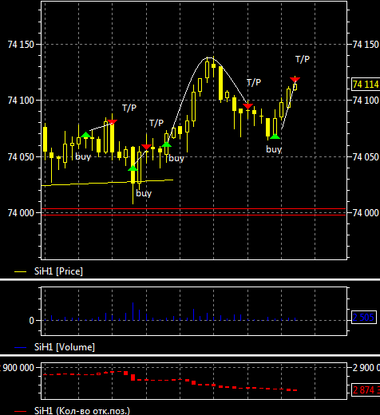Click red T/P triangle at white arc's end

point(248,106)
